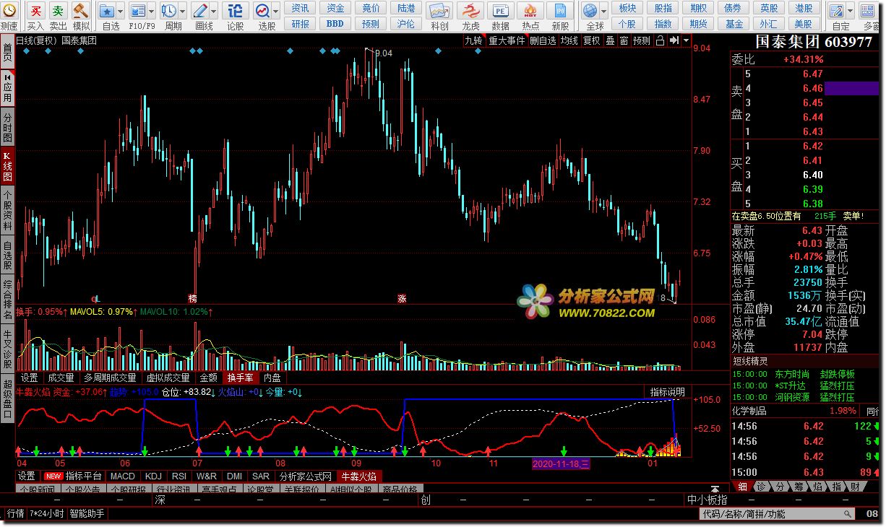Toggle the 预测 forecast button on chart bar
The image size is (886, 527).
(x=641, y=41)
